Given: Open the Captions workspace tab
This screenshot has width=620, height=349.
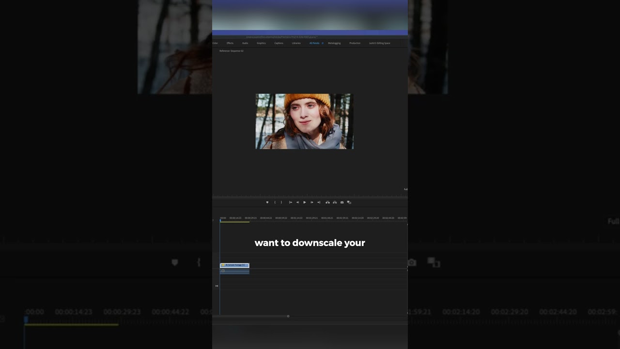Looking at the screenshot, I should click(279, 43).
